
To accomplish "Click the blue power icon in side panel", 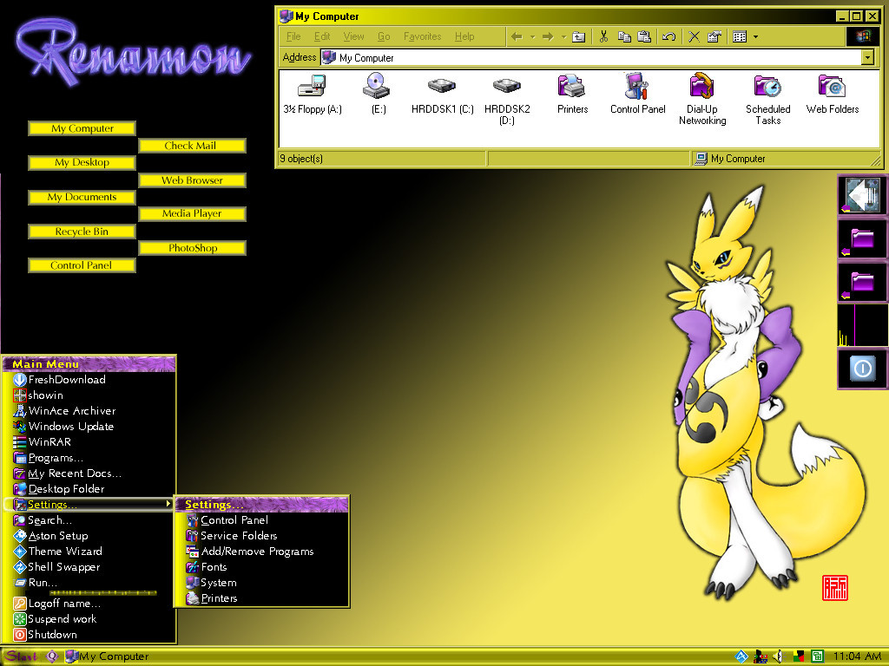I will 862,369.
